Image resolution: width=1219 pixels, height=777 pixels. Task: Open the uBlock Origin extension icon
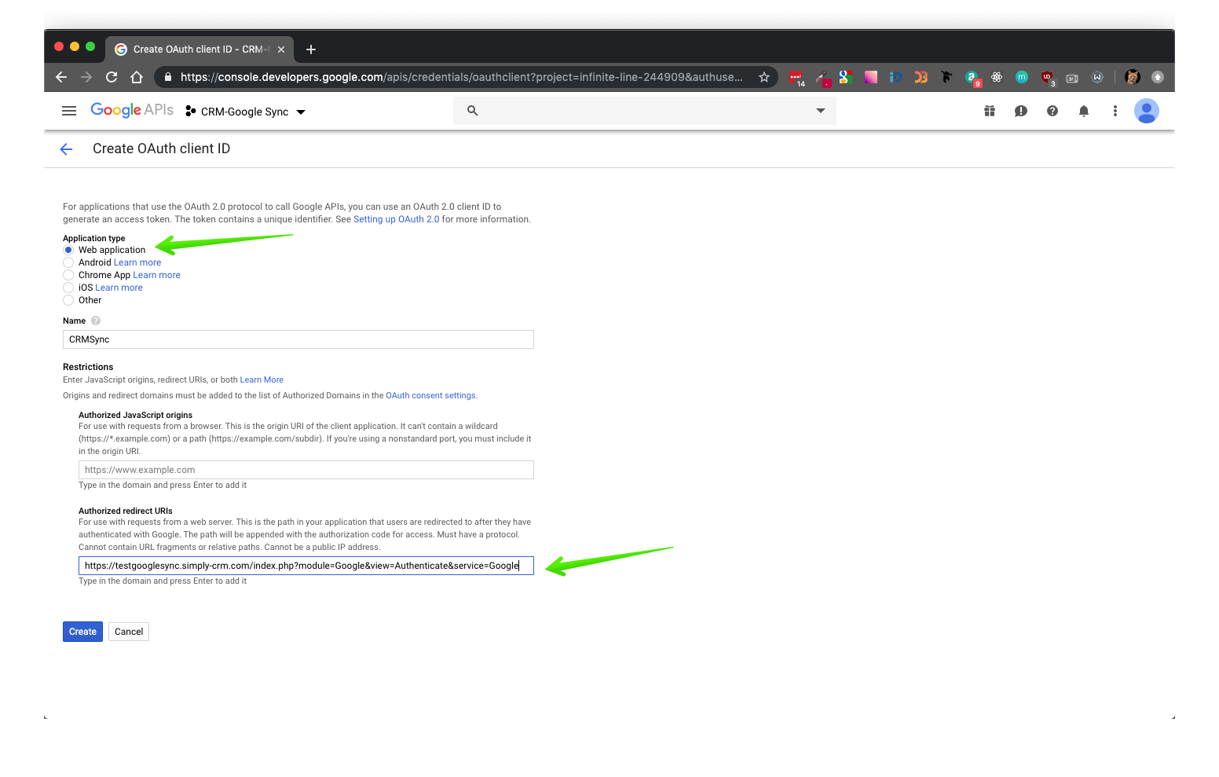tap(1048, 78)
